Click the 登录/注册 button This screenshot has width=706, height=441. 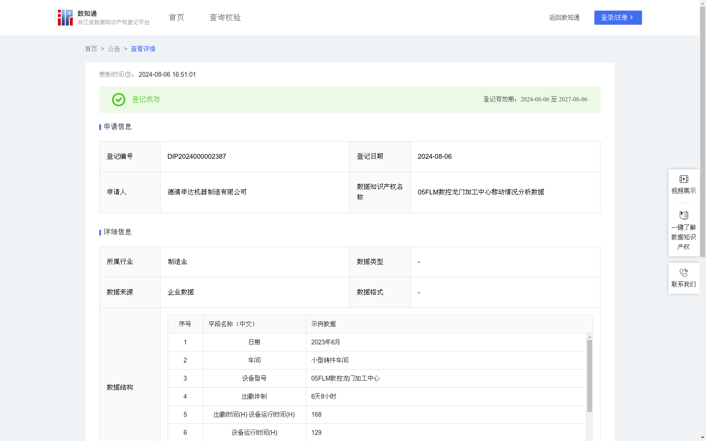(x=618, y=18)
